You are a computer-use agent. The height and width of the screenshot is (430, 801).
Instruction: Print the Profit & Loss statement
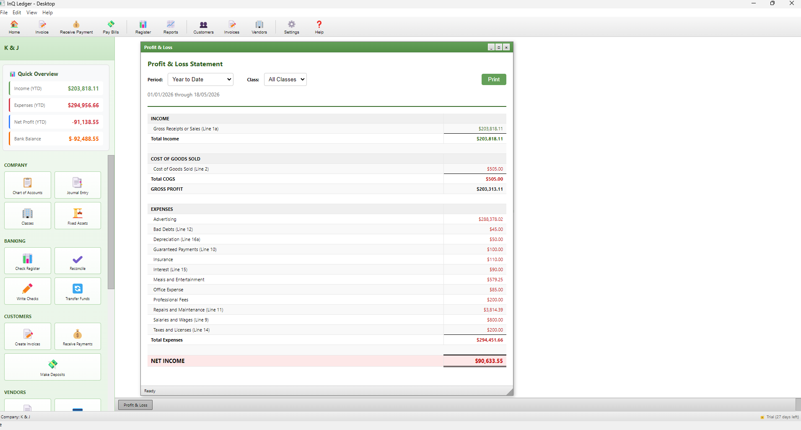point(494,79)
